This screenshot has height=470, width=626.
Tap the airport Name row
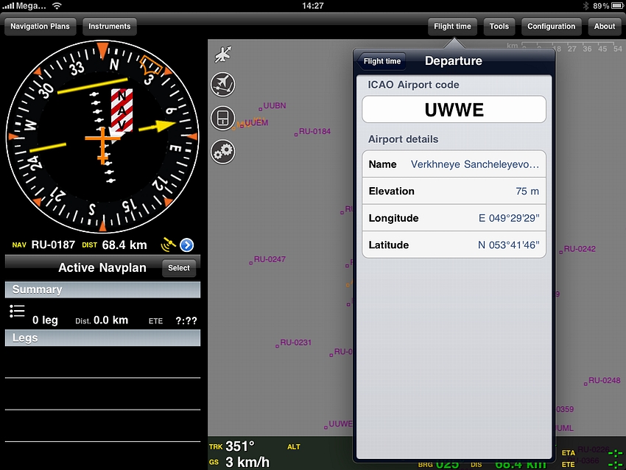coord(454,164)
